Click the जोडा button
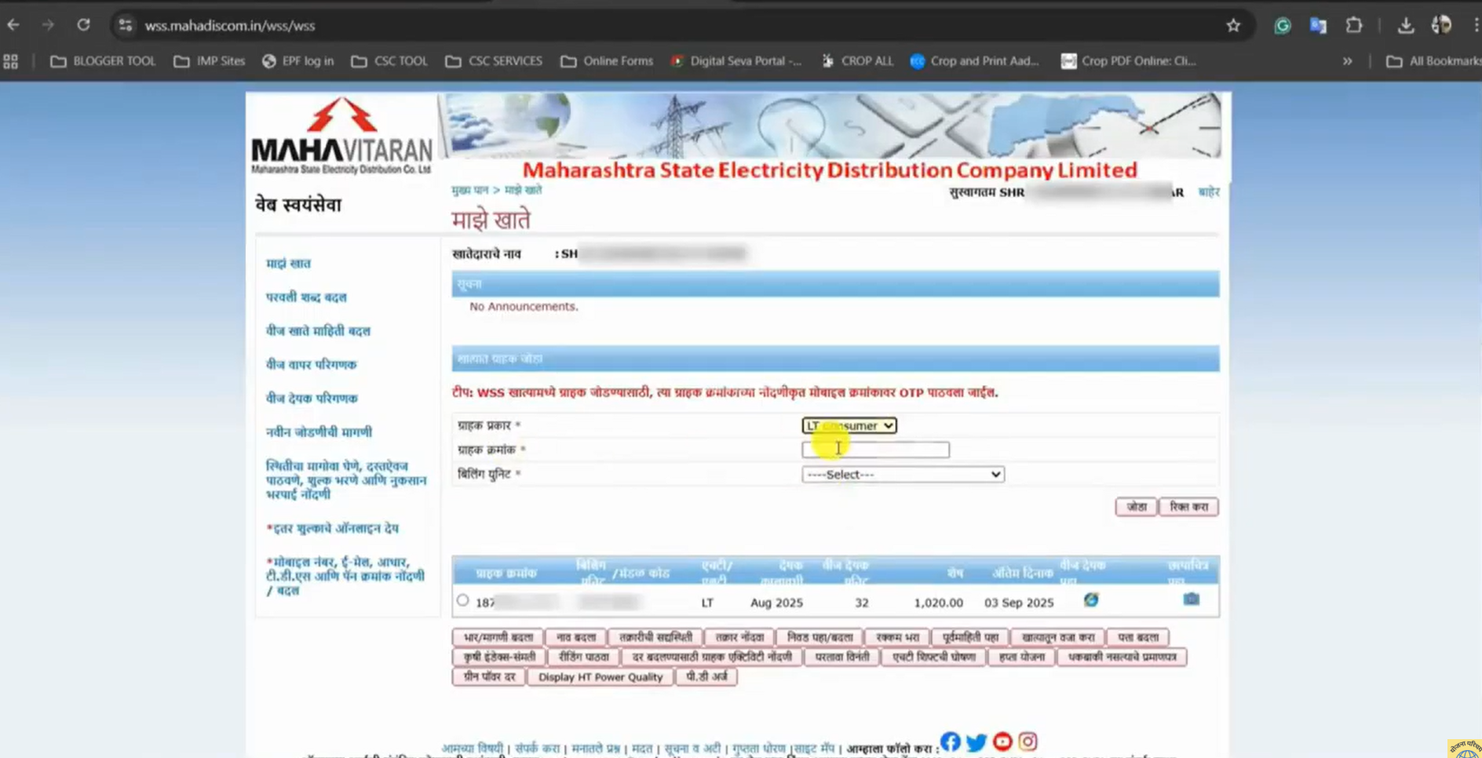 pyautogui.click(x=1135, y=506)
